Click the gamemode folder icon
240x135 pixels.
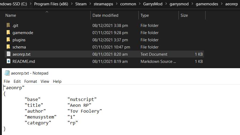(x=8, y=32)
